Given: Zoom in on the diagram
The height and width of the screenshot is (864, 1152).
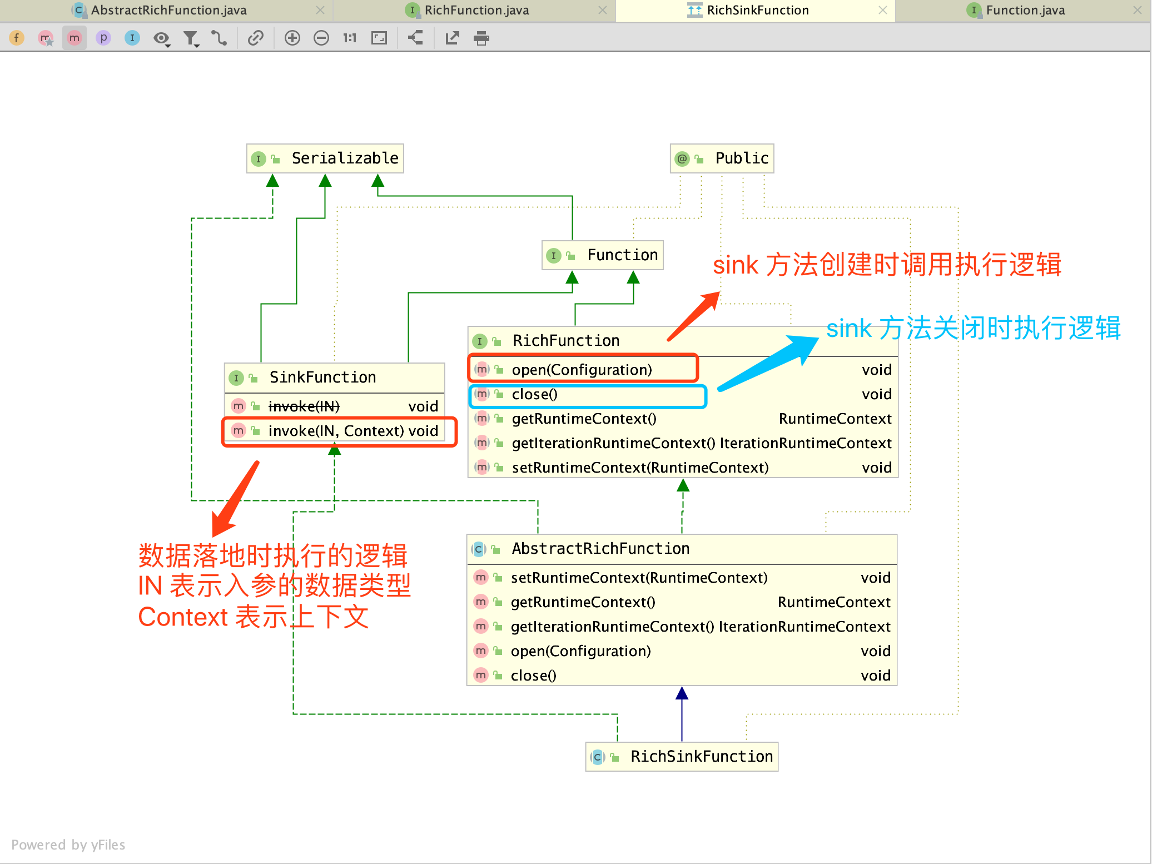Looking at the screenshot, I should 292,38.
